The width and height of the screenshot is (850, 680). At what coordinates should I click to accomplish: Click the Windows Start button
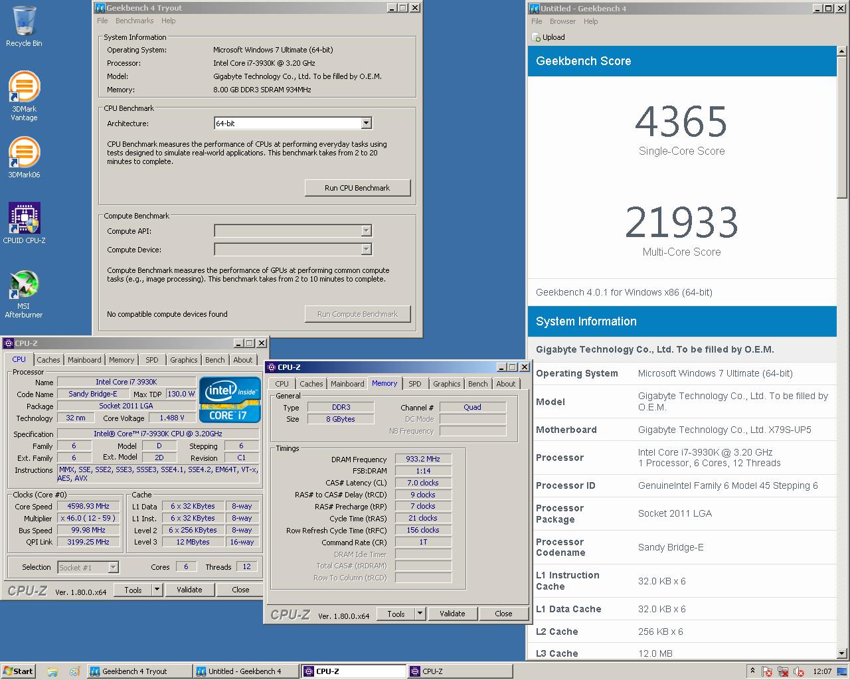tap(18, 671)
